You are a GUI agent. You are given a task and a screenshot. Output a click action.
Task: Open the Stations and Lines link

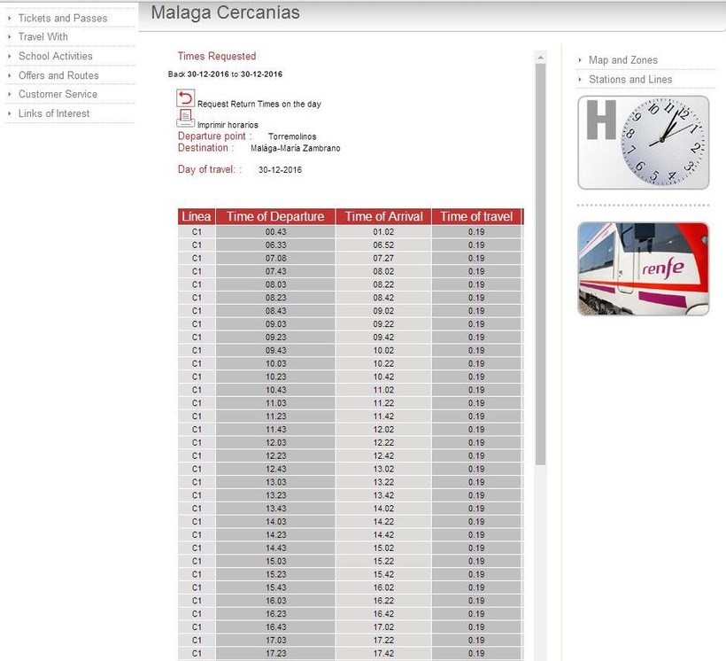click(x=630, y=79)
